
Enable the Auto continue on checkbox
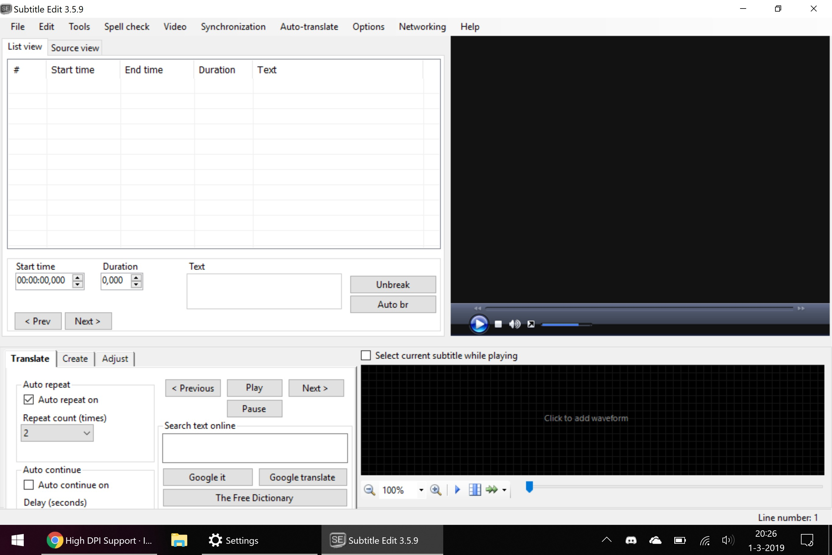[29, 485]
